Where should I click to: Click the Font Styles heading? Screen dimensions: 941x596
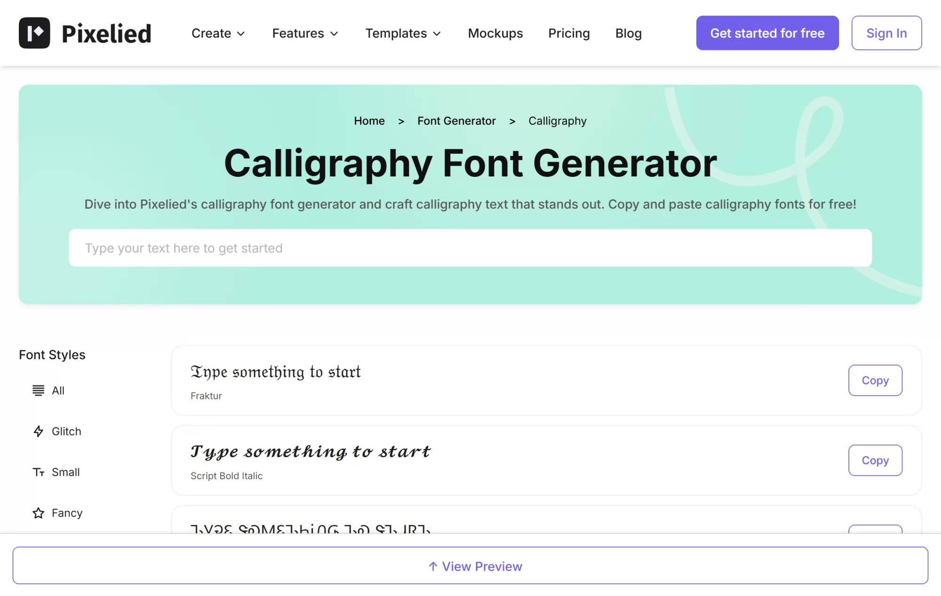[x=52, y=355]
